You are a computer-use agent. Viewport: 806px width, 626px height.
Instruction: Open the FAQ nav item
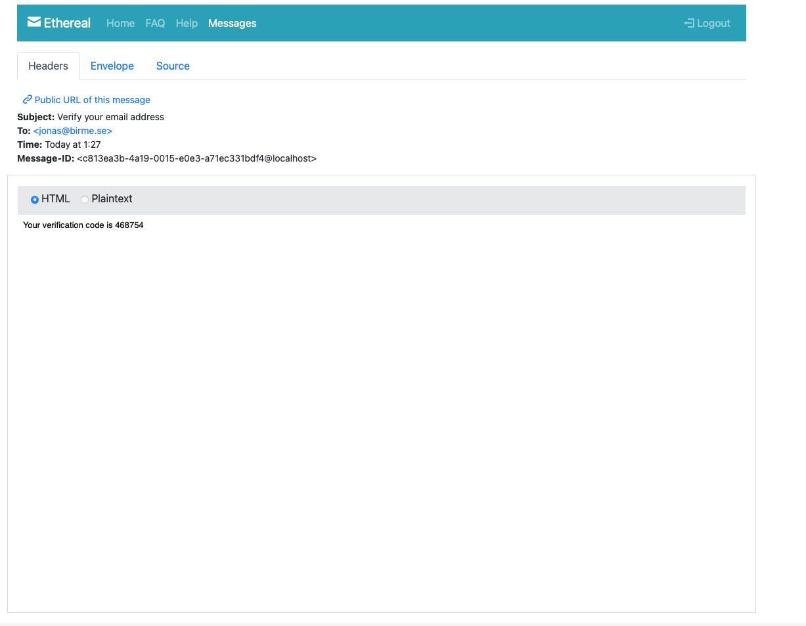[155, 23]
